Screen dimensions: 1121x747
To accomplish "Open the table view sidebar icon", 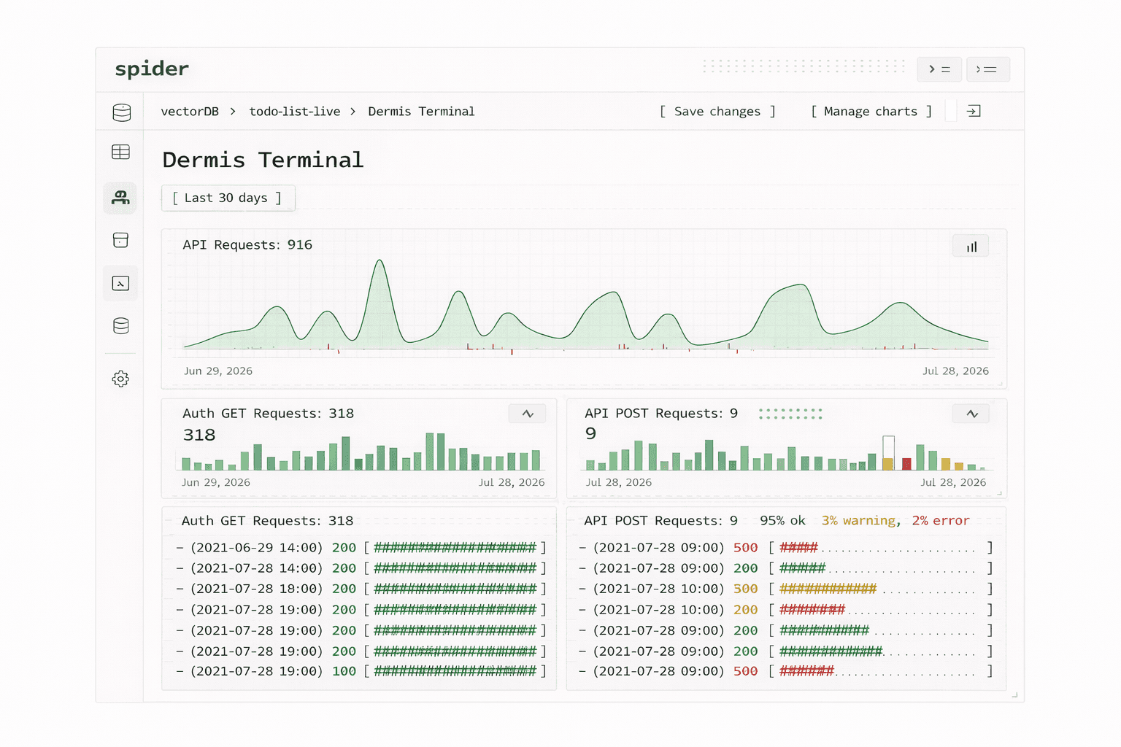I will click(121, 152).
